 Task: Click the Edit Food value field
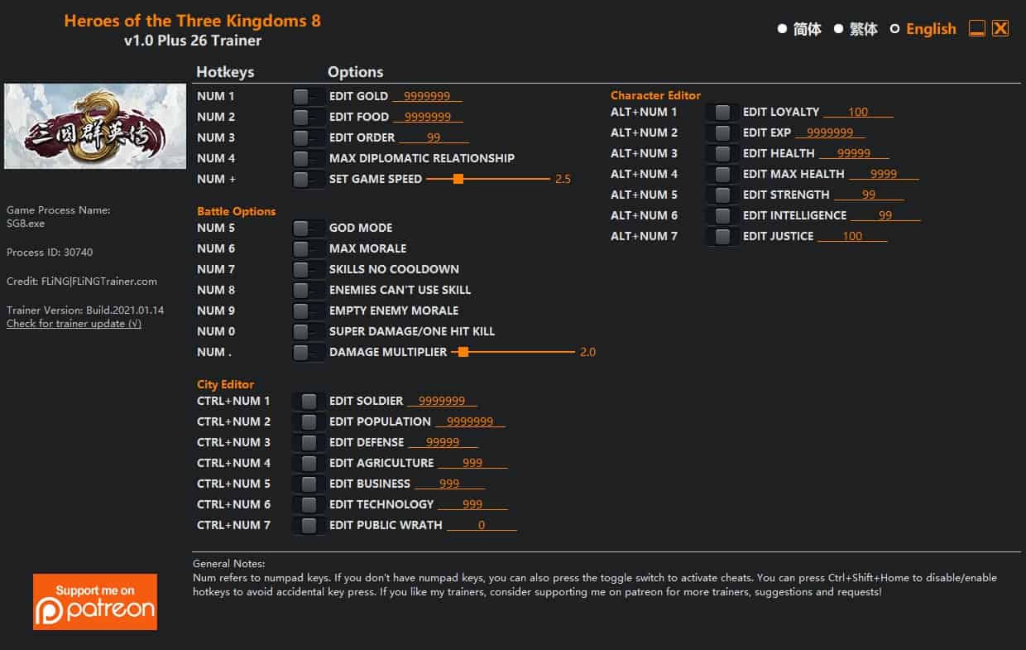coord(428,117)
